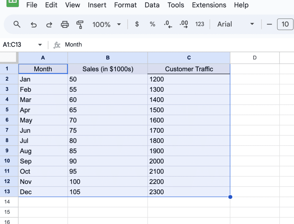Select the Oct cell
The image size is (294, 224).
click(x=43, y=171)
